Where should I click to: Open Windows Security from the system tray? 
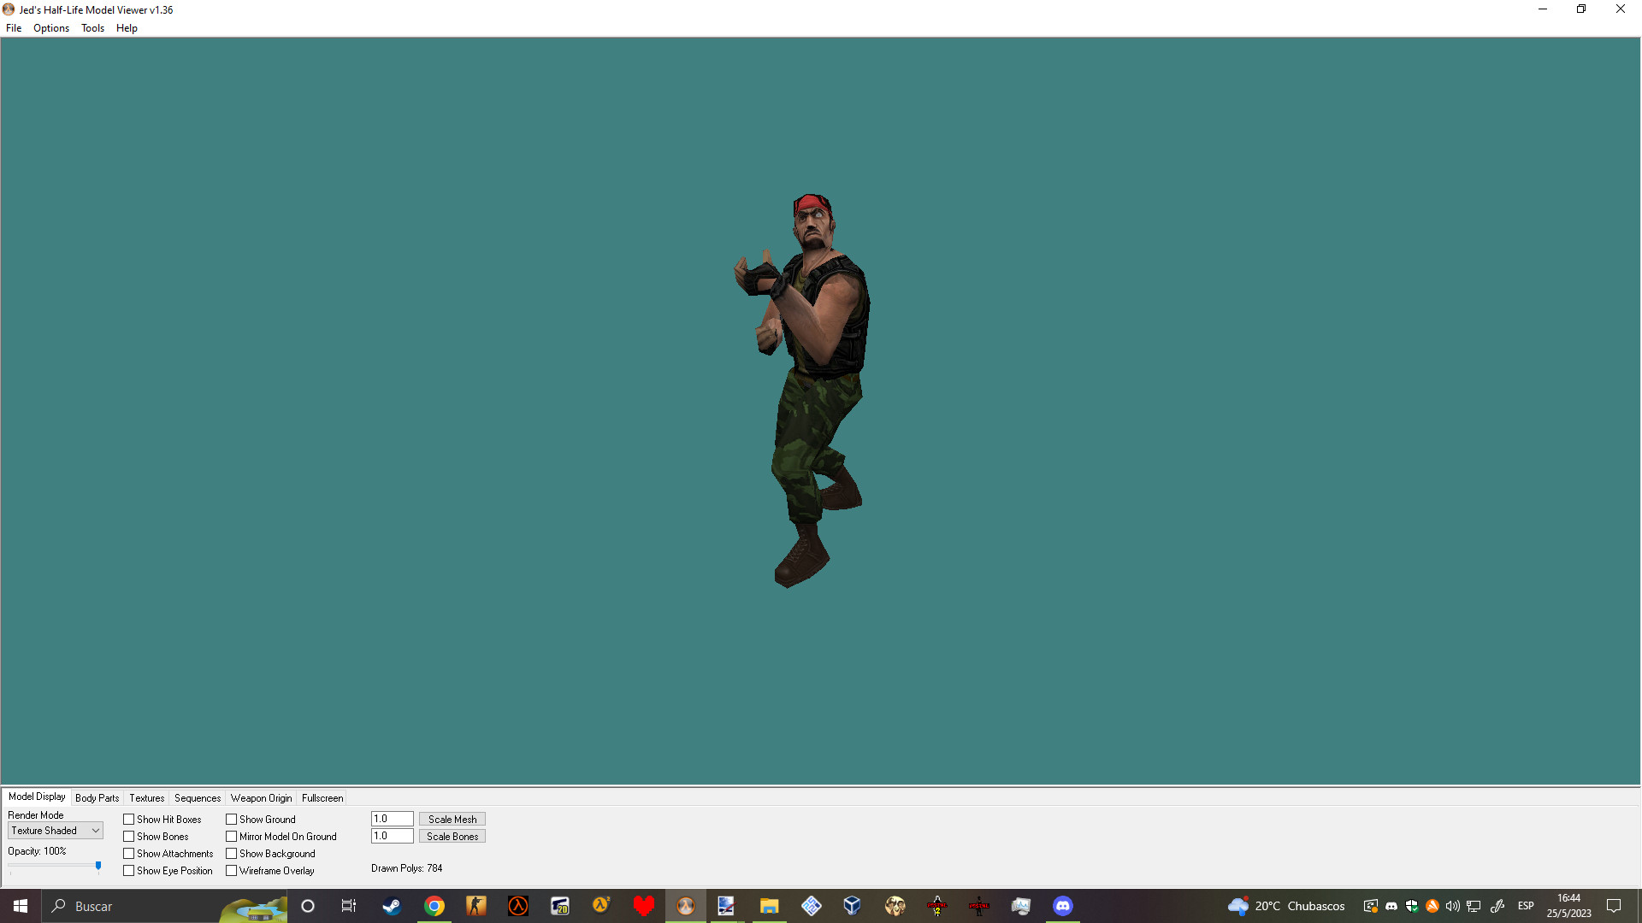1411,906
